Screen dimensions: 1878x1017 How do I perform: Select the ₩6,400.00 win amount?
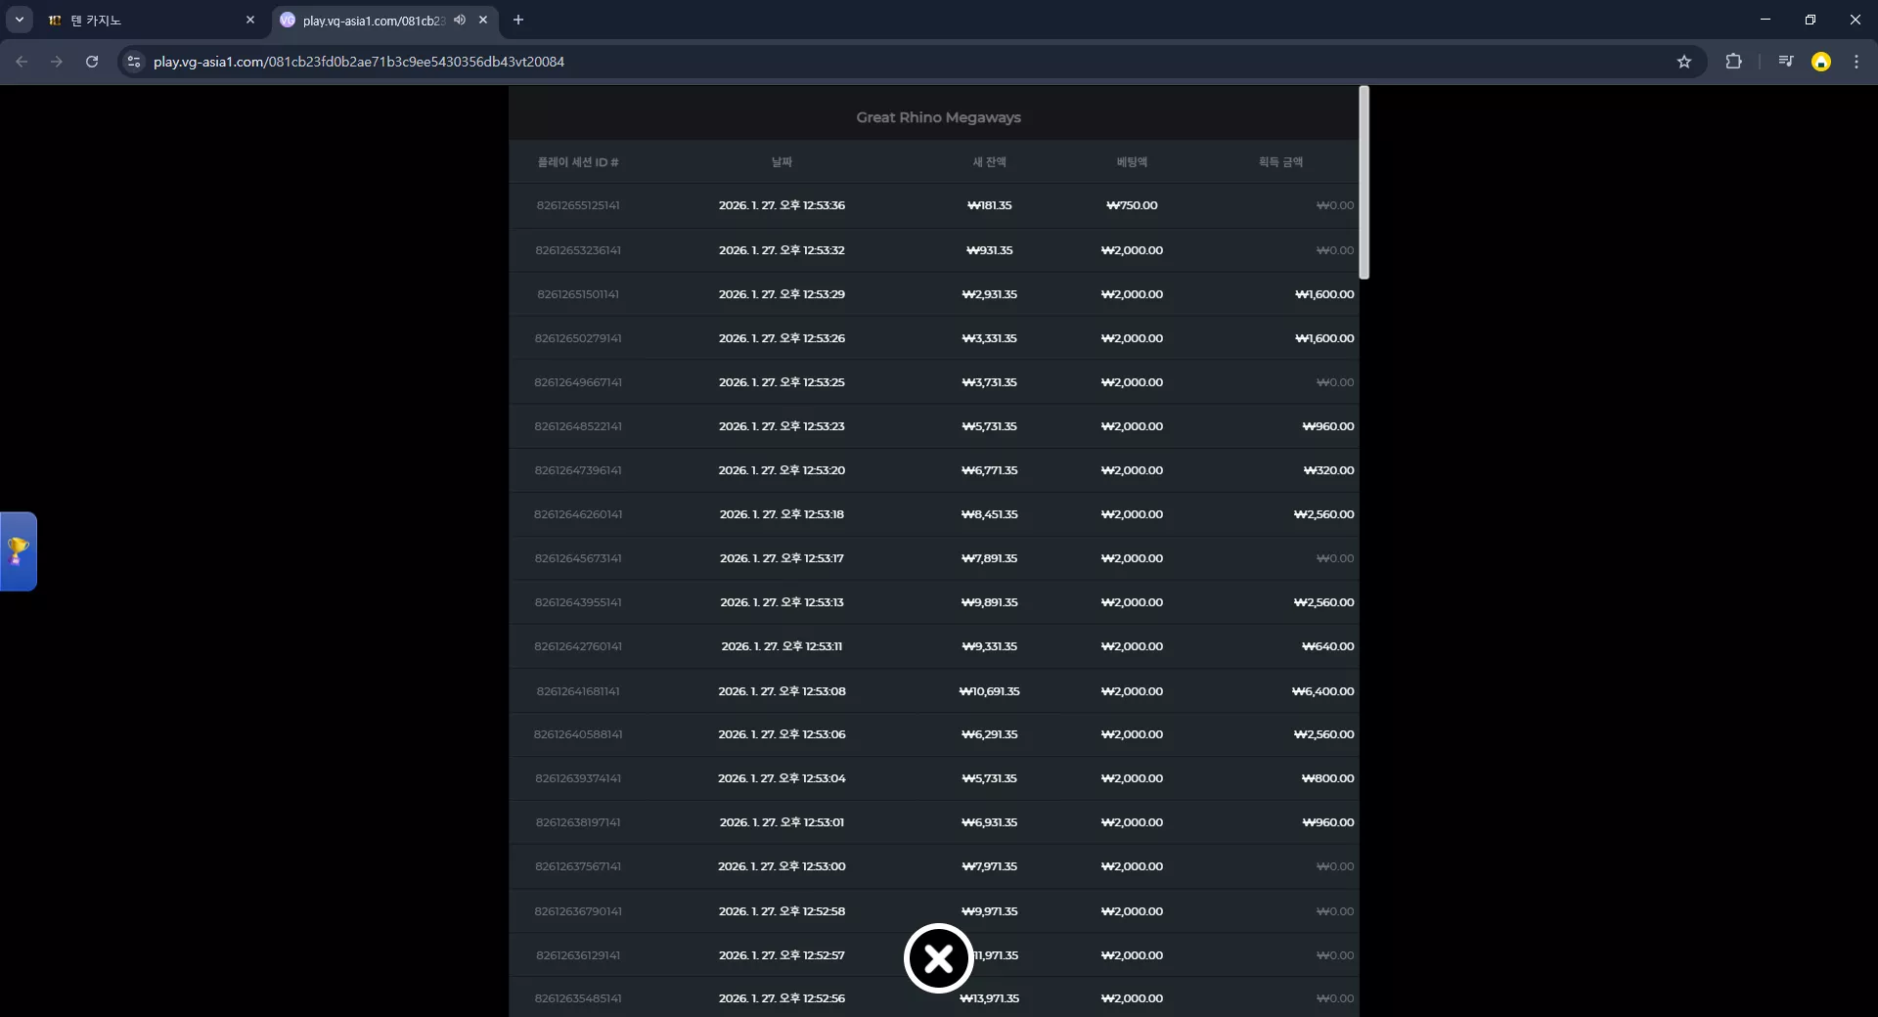(x=1322, y=691)
